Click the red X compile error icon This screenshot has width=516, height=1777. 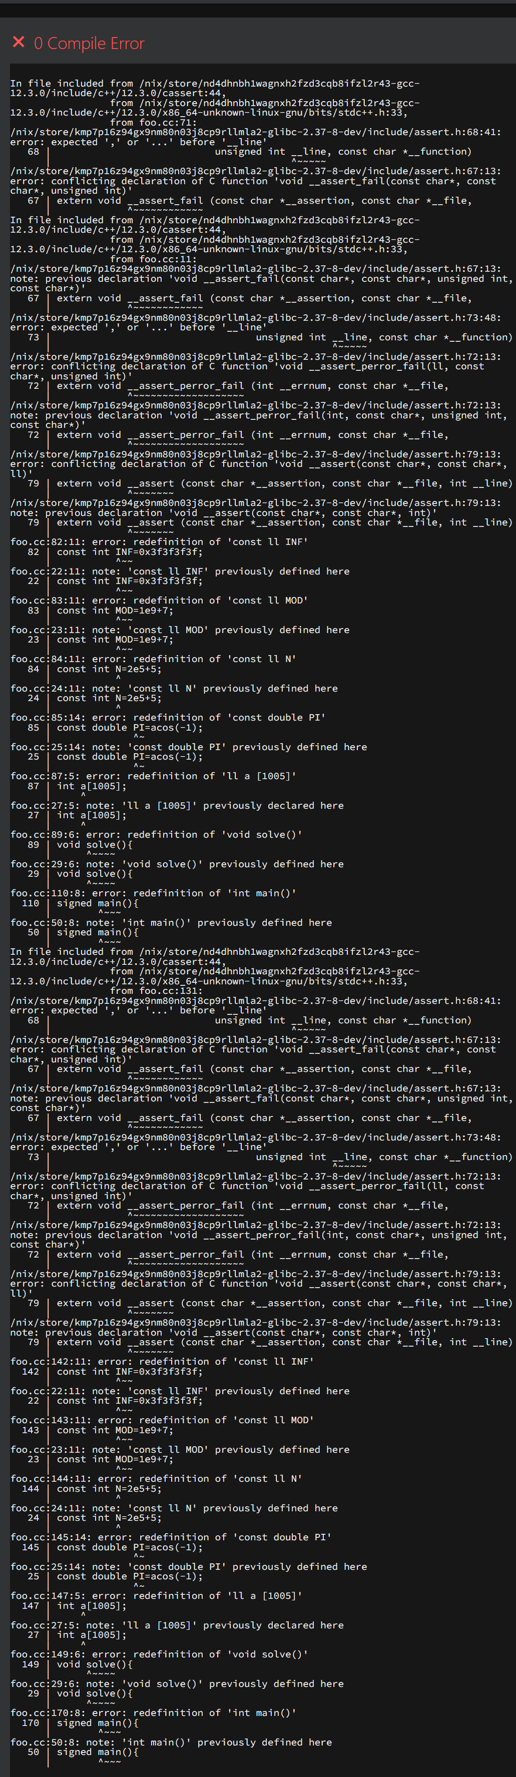[19, 42]
